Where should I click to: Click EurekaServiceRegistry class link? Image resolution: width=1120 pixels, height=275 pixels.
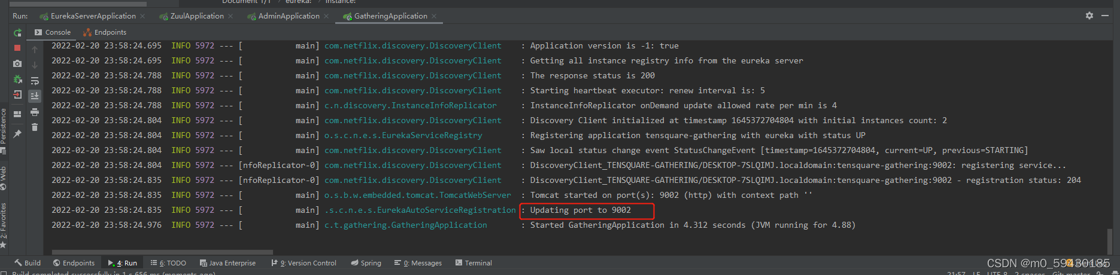pos(403,136)
